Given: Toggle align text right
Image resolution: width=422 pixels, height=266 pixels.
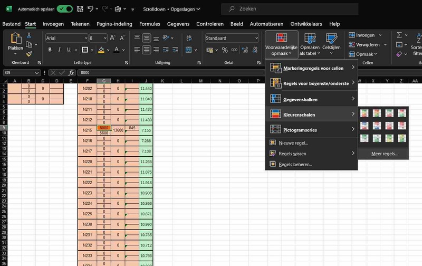Looking at the screenshot, I should pyautogui.click(x=156, y=50).
